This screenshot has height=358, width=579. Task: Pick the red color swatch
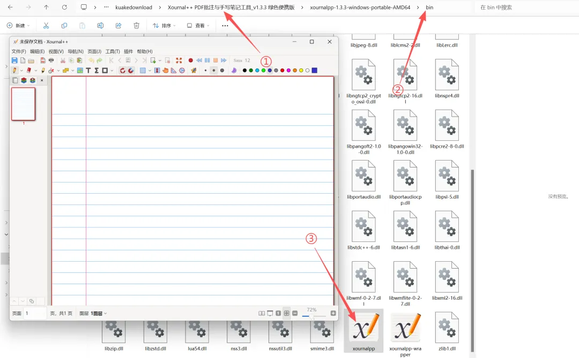(x=282, y=71)
